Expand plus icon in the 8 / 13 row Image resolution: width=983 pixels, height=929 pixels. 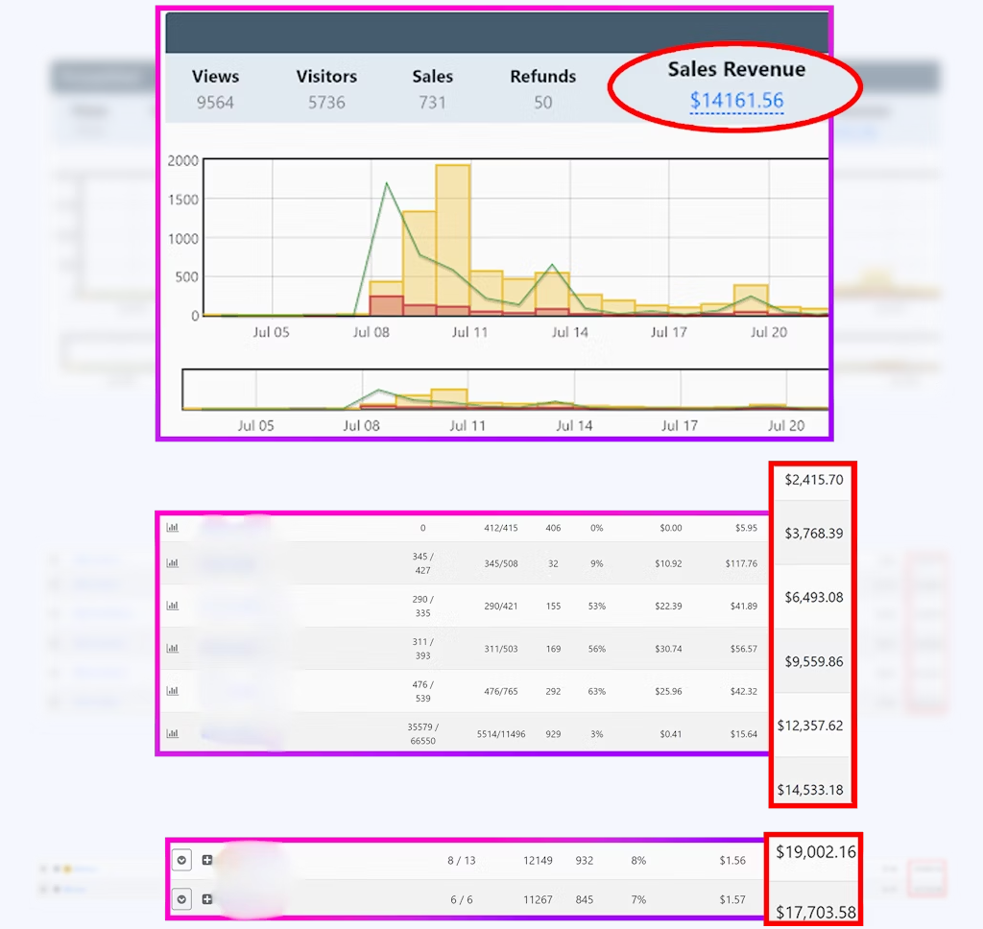[x=207, y=860]
